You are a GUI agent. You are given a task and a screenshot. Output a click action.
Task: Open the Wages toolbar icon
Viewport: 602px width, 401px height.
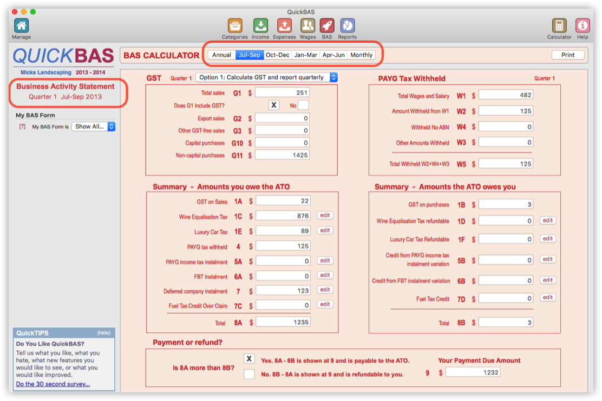(307, 25)
